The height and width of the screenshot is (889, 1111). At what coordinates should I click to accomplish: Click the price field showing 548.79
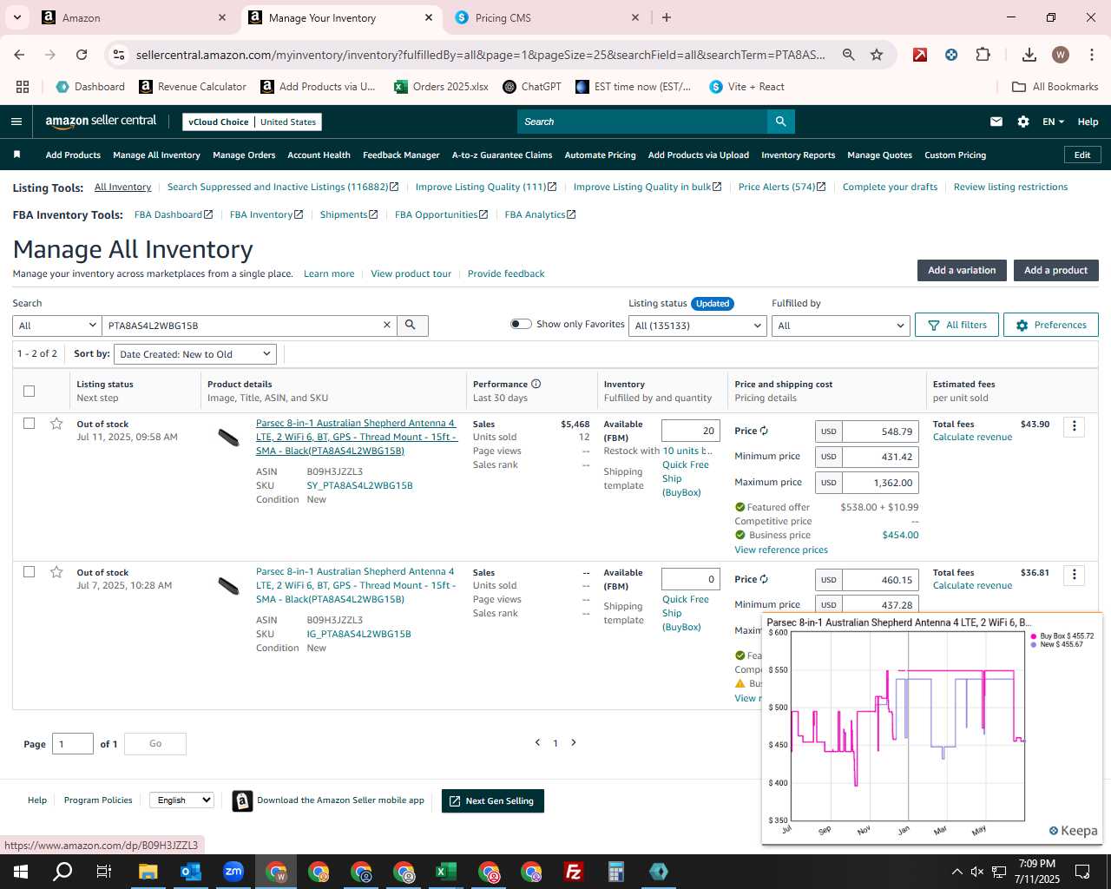point(880,431)
